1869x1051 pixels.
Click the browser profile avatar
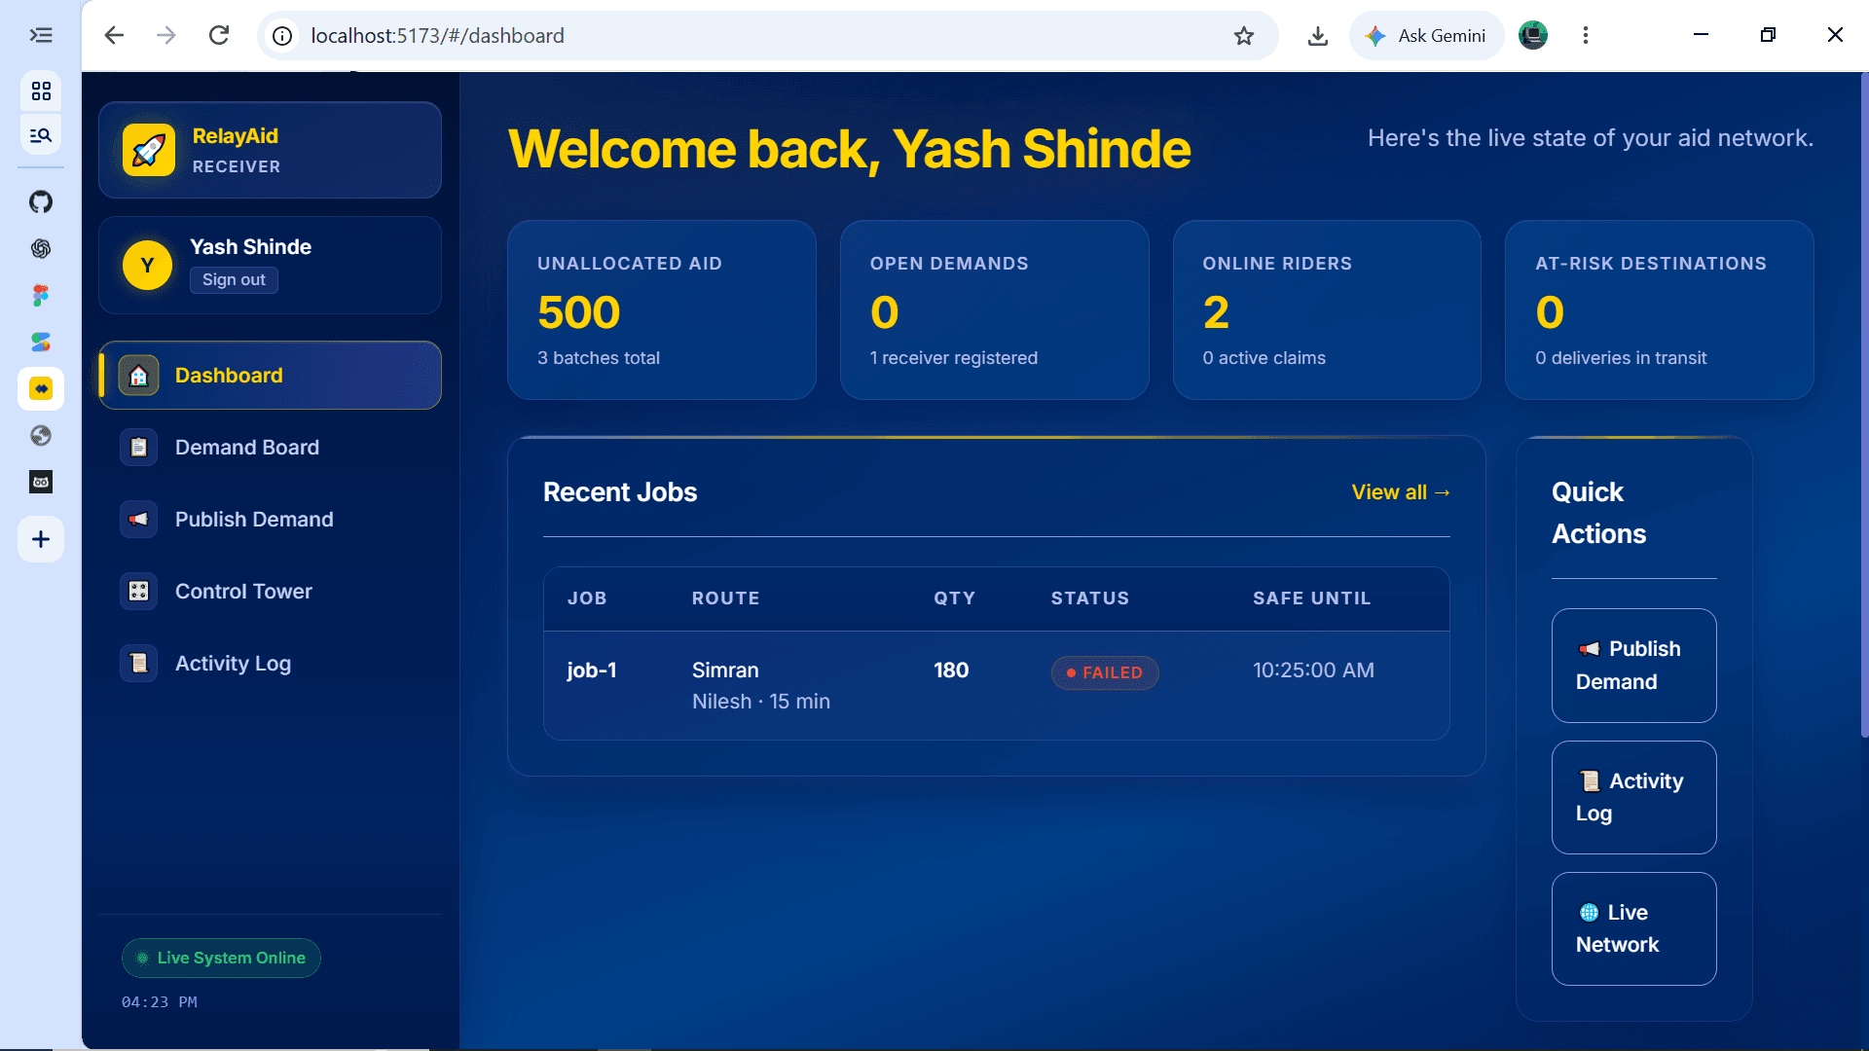1533,36
